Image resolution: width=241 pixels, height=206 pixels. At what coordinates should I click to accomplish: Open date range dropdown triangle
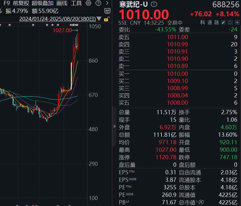99,19
